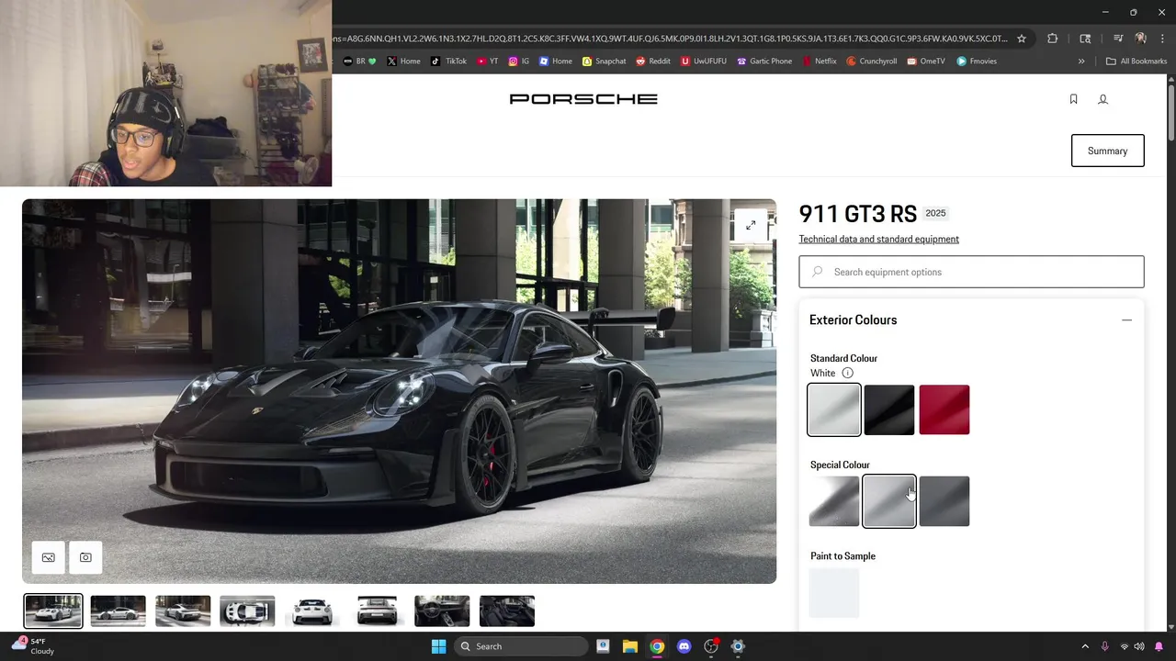
Task: Open the All Bookmarks folder
Action: pyautogui.click(x=1136, y=62)
